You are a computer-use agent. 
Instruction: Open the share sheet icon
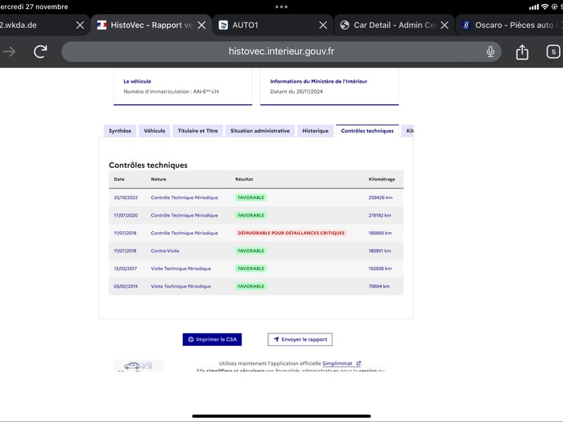point(522,52)
